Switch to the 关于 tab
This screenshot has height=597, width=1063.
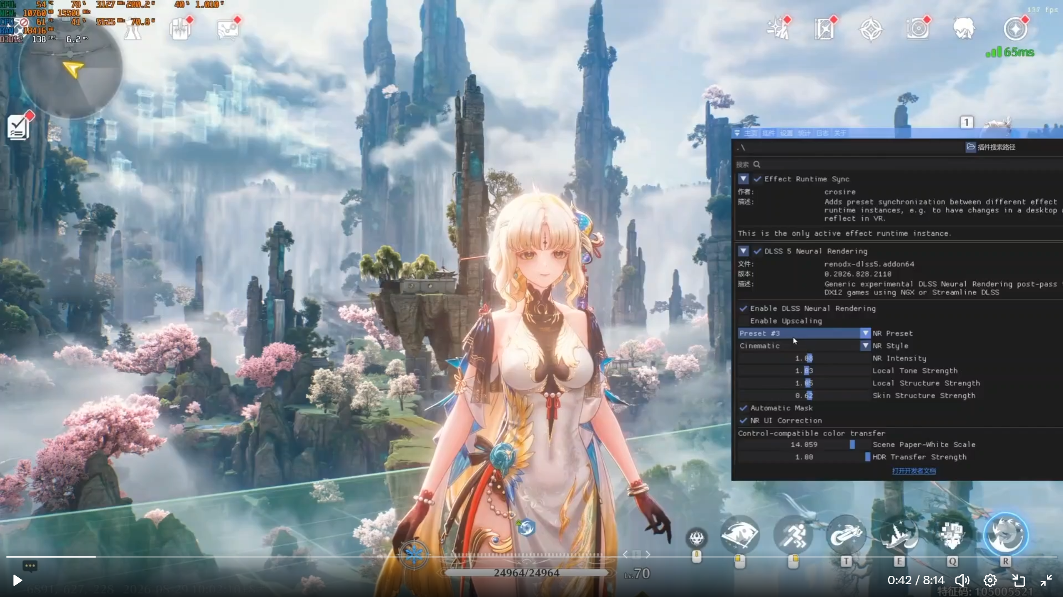tap(840, 133)
